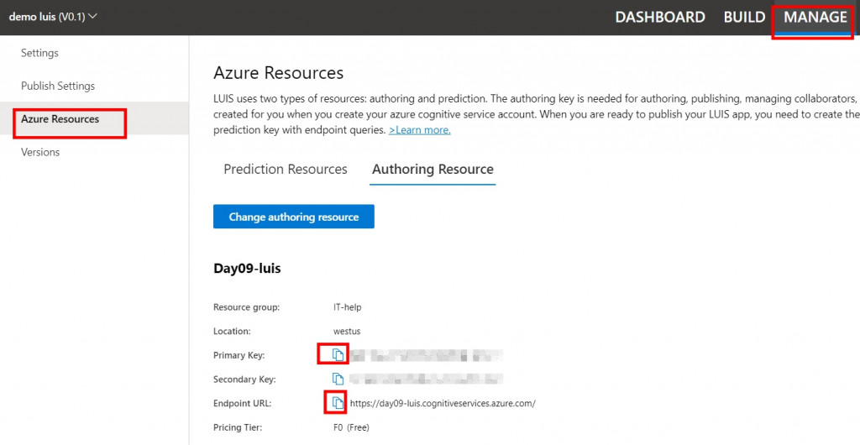Click the Day09-luis resource heading
The width and height of the screenshot is (860, 445).
tap(247, 269)
